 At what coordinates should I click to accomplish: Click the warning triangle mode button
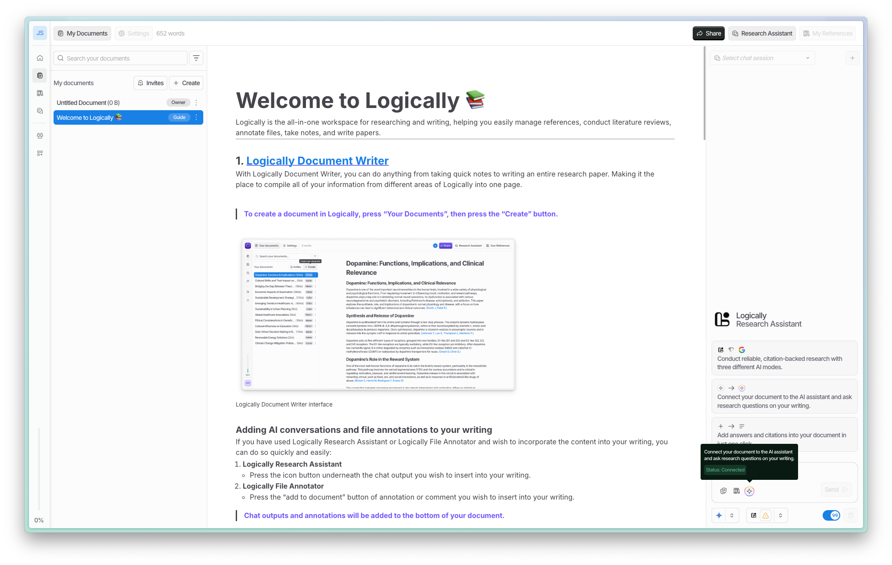(766, 515)
